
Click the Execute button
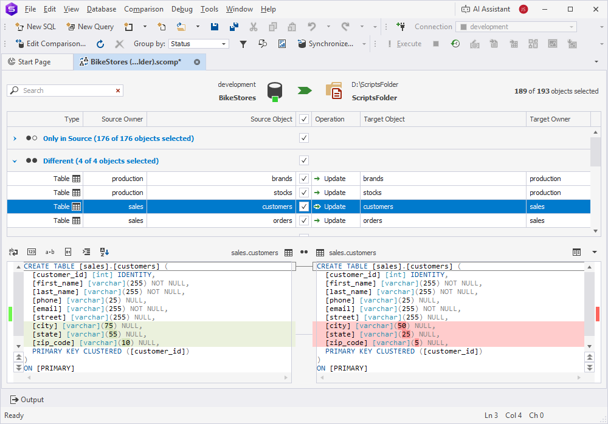pos(409,43)
